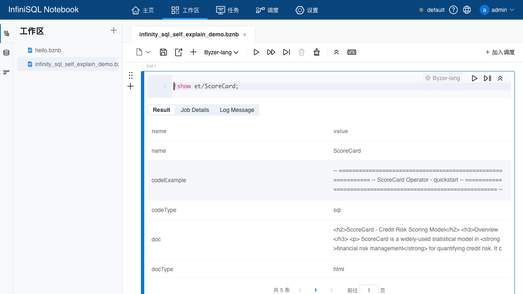Go to previous results page arrow
Viewport: 523px width, 294px height.
point(300,290)
